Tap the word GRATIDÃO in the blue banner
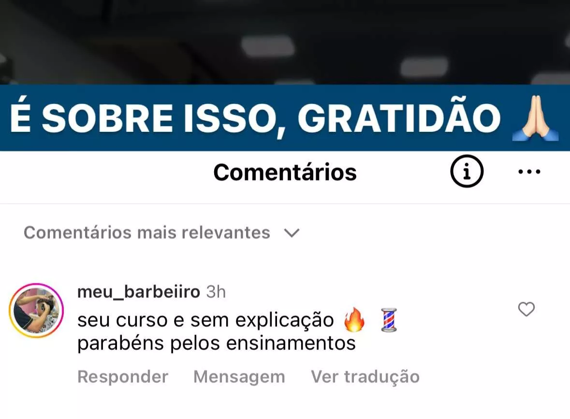Viewport: 570px width, 419px height. click(399, 118)
